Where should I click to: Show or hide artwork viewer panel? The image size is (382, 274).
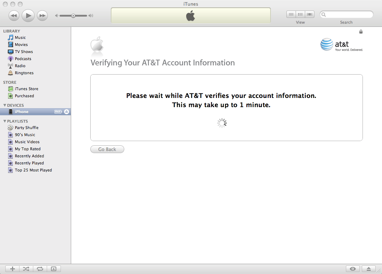point(53,269)
